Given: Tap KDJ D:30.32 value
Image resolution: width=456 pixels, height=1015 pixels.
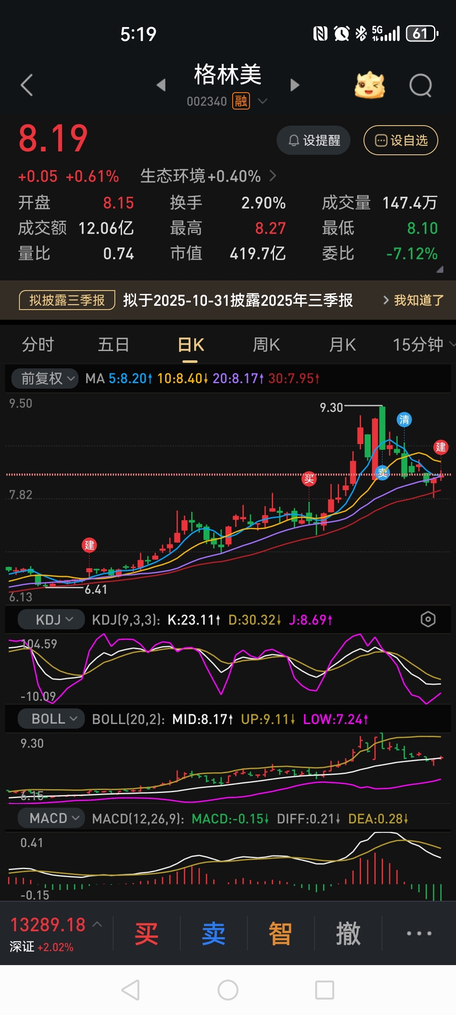Looking at the screenshot, I should (x=255, y=620).
